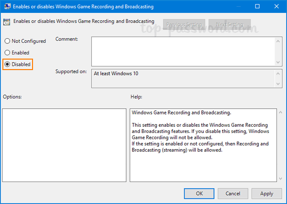Apply the Disabled setting

[x=266, y=194]
